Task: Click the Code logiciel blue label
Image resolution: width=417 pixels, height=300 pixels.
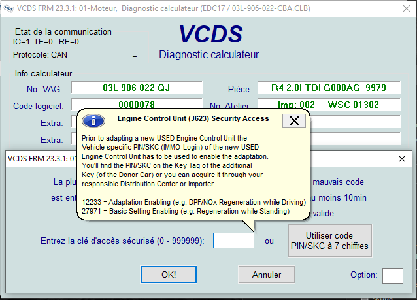Action: point(38,106)
